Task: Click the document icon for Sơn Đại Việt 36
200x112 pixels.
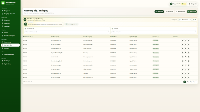Action: point(182,57)
